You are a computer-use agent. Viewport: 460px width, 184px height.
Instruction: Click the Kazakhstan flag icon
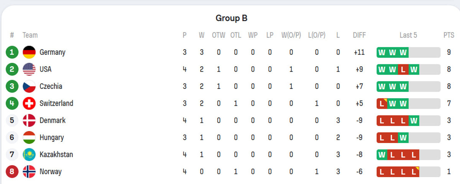point(29,154)
